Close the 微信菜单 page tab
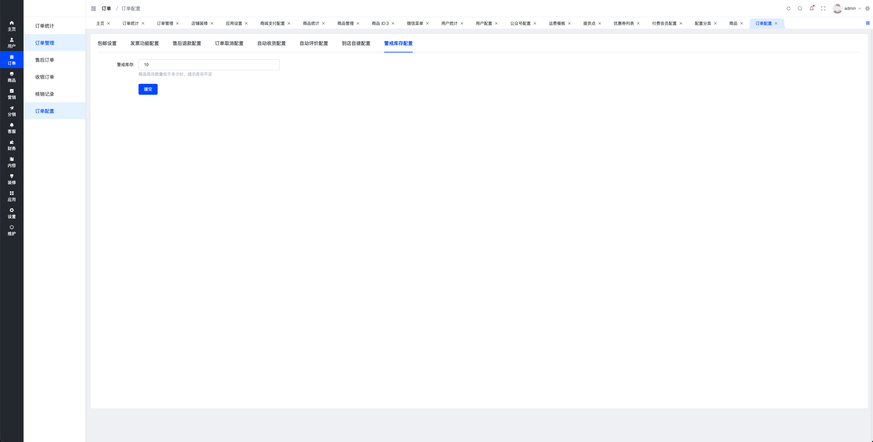 pyautogui.click(x=427, y=23)
